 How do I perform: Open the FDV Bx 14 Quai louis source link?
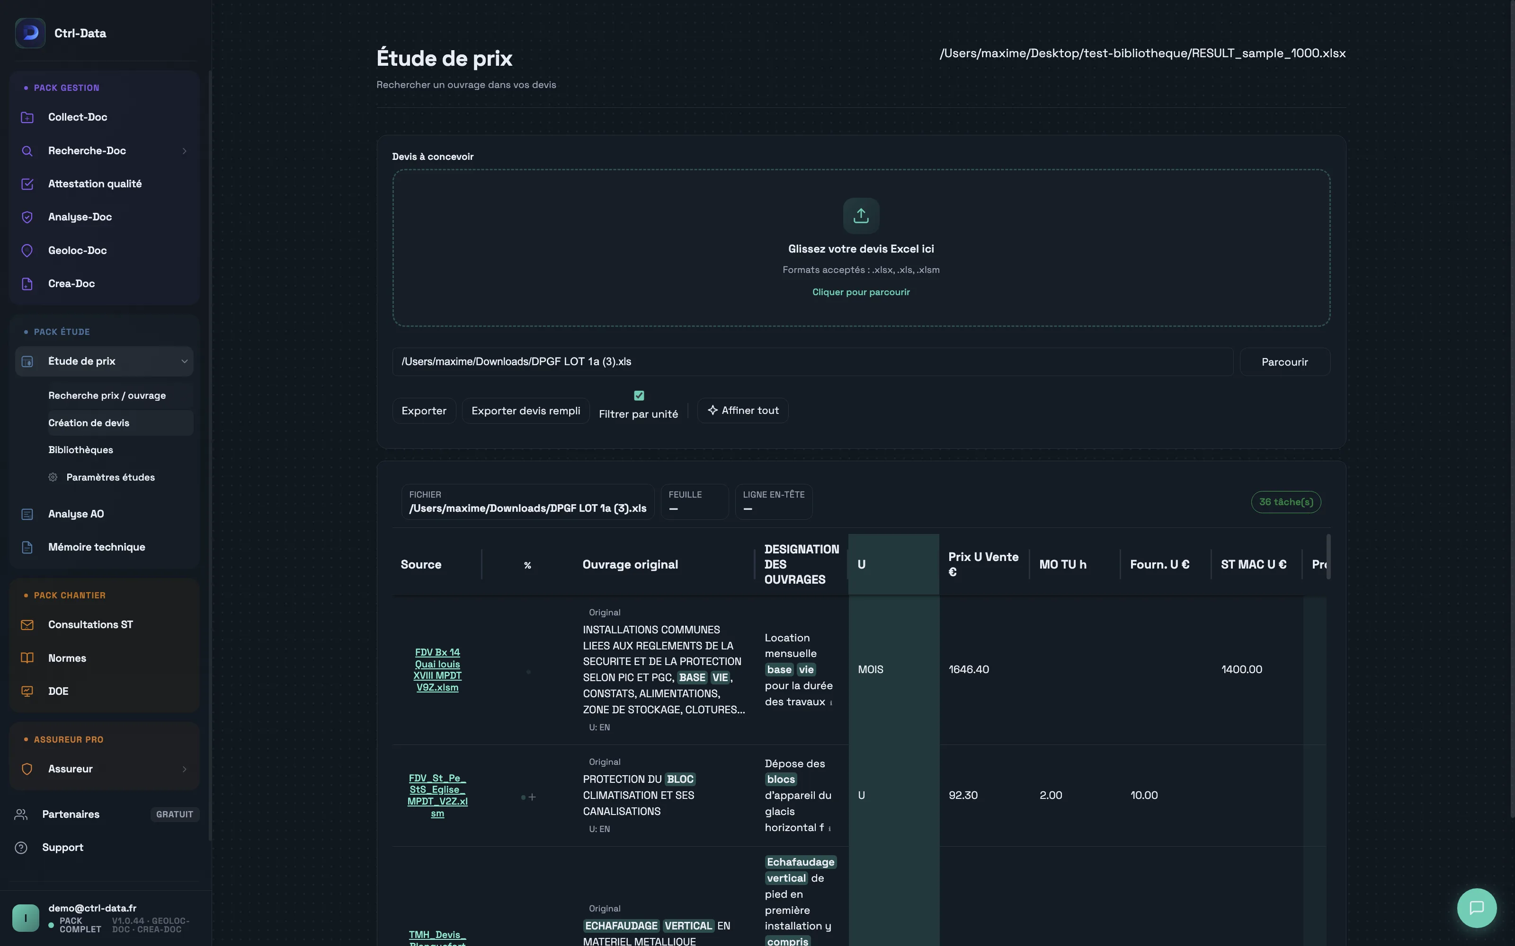point(437,670)
